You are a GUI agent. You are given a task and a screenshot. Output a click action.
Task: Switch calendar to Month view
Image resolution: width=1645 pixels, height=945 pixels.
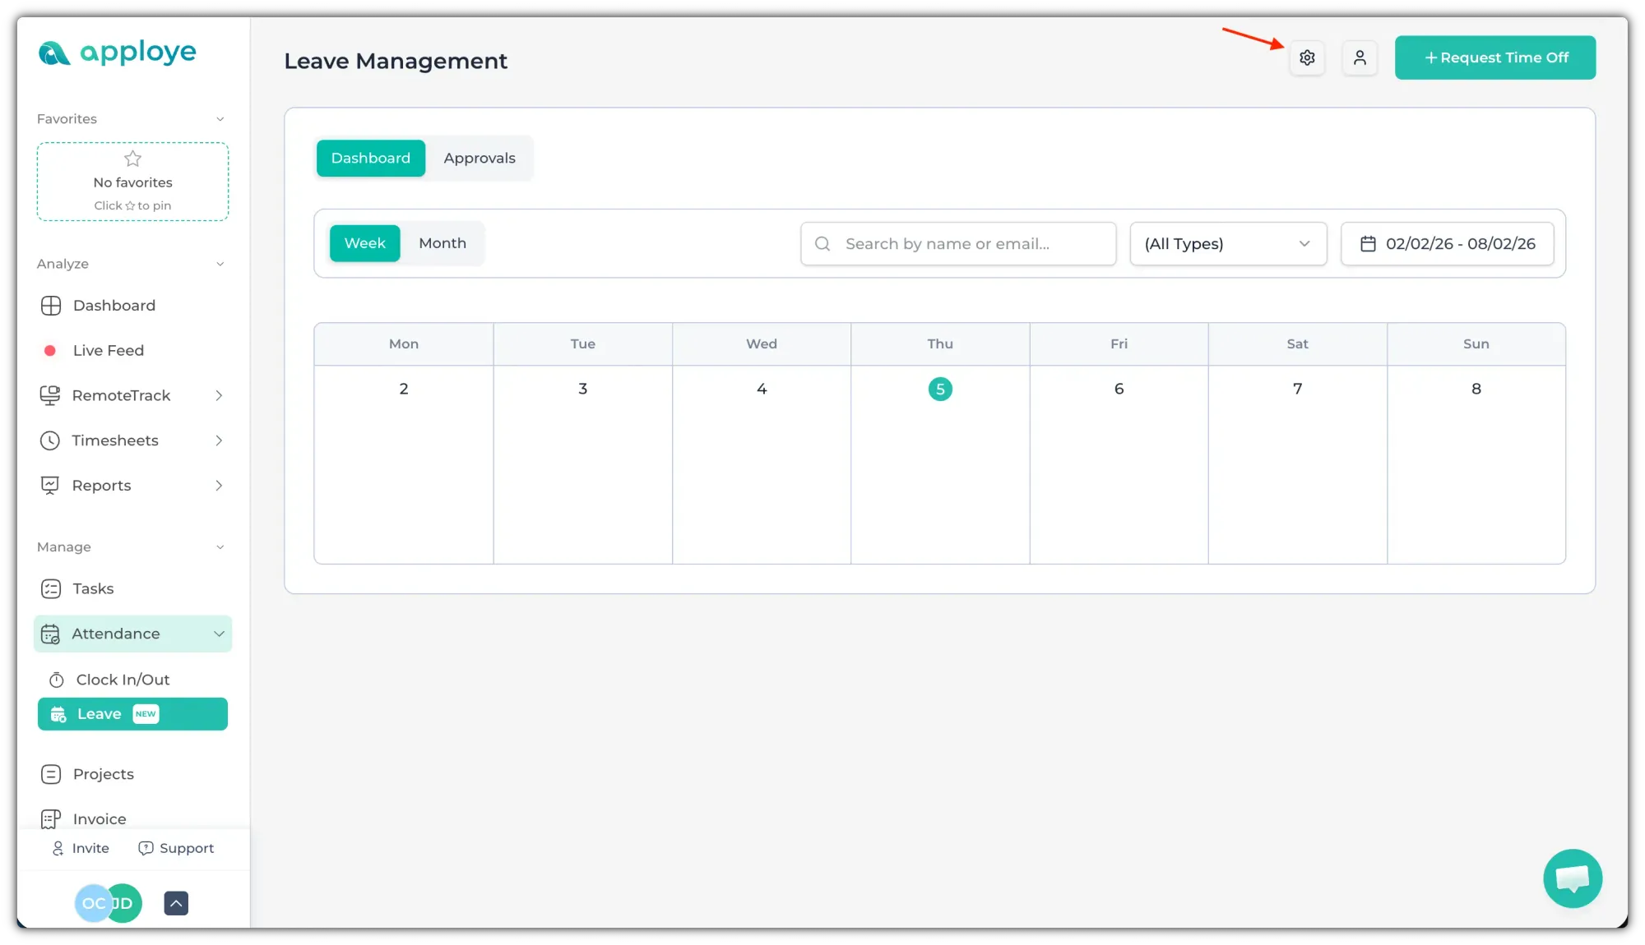pyautogui.click(x=442, y=243)
